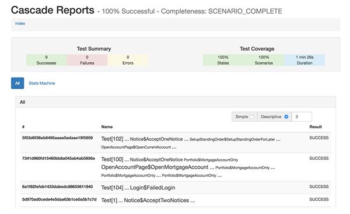
Task: Click the depth input field showing 3
Action: click(x=302, y=117)
